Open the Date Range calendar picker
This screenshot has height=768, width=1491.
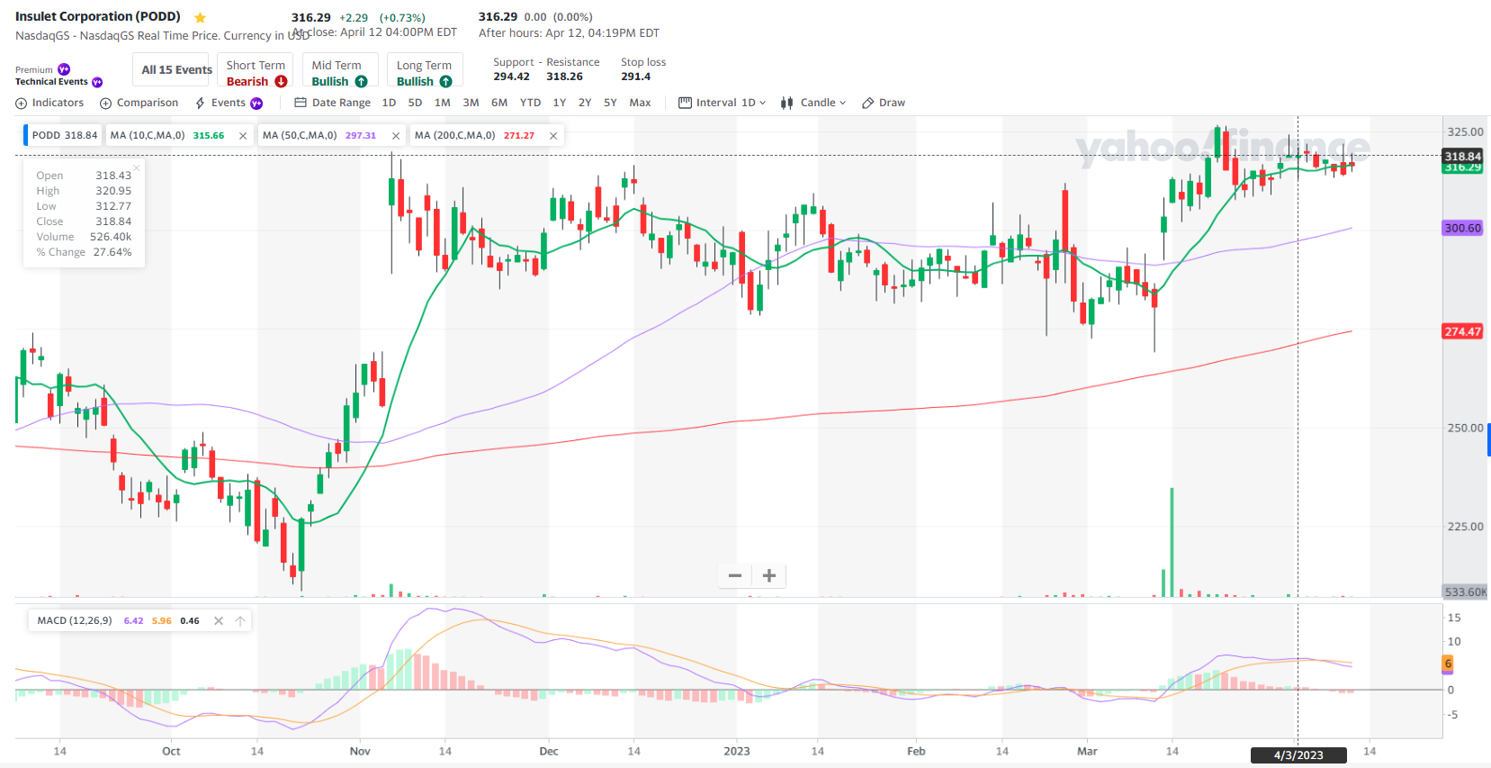[x=332, y=103]
